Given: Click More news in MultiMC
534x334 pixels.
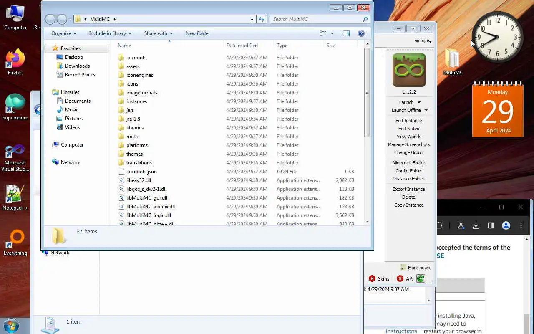Looking at the screenshot, I should 415,268.
